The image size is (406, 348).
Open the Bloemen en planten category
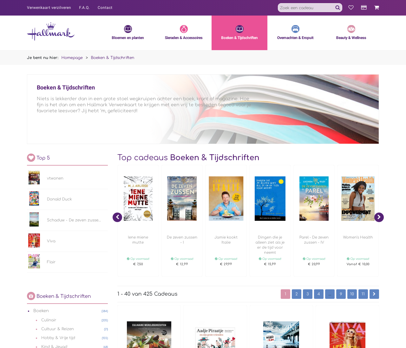click(x=128, y=33)
